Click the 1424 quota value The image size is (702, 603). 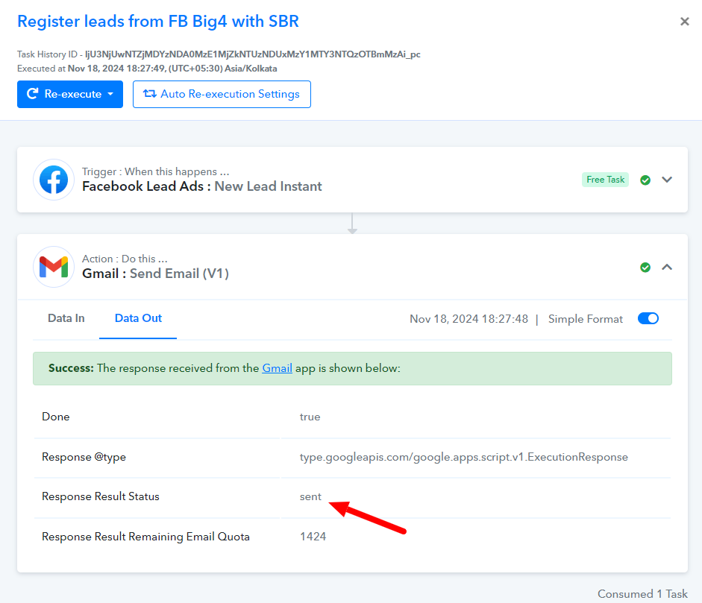tap(313, 537)
